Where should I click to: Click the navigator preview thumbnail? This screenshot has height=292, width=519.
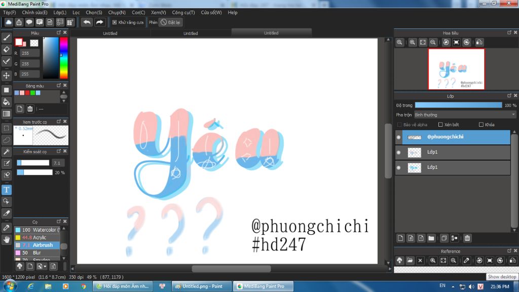(x=457, y=69)
